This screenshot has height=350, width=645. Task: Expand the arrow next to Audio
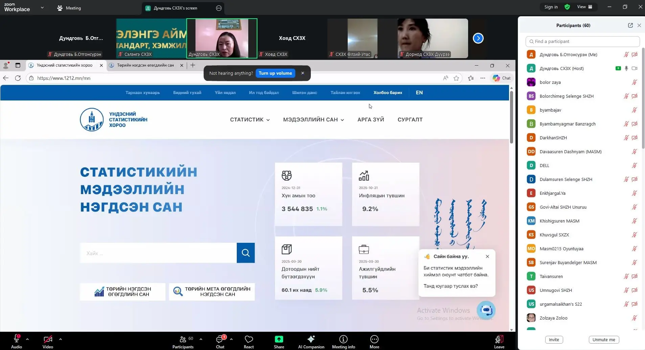27,339
